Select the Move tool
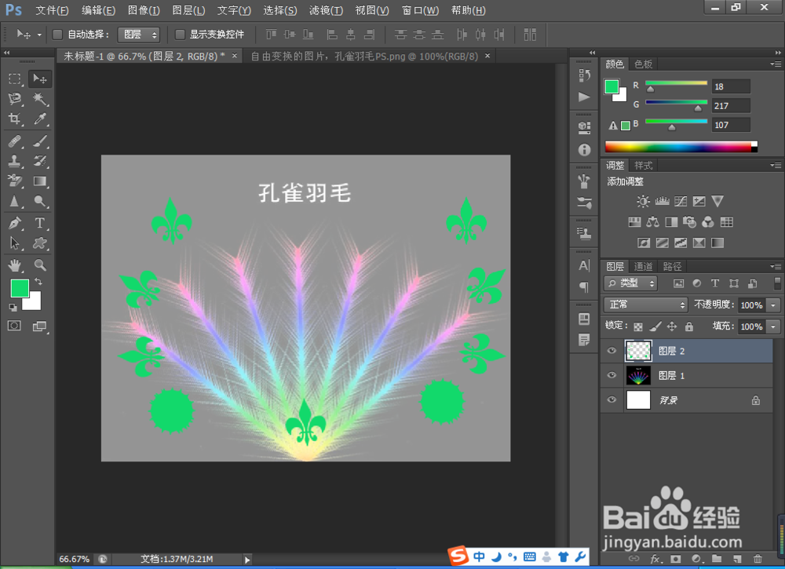The height and width of the screenshot is (569, 785). 39,78
